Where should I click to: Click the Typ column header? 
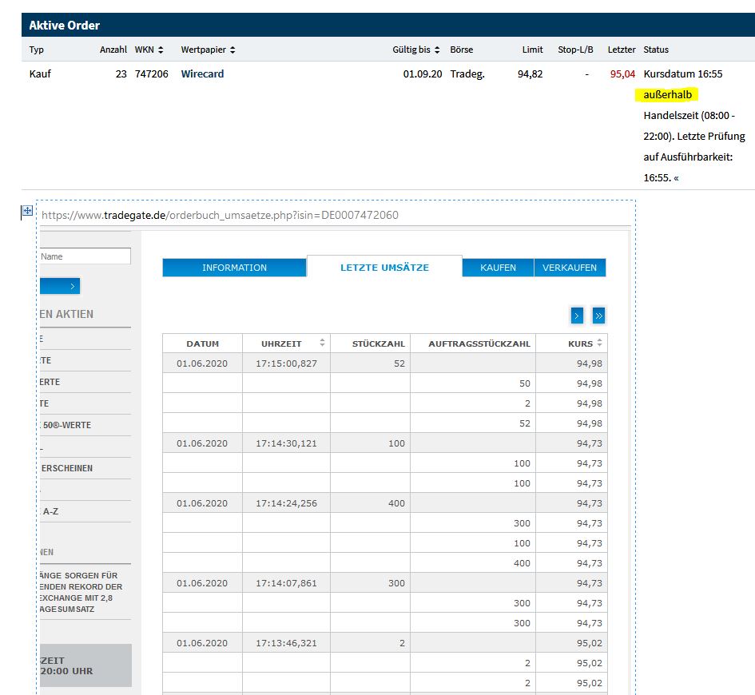pos(36,50)
